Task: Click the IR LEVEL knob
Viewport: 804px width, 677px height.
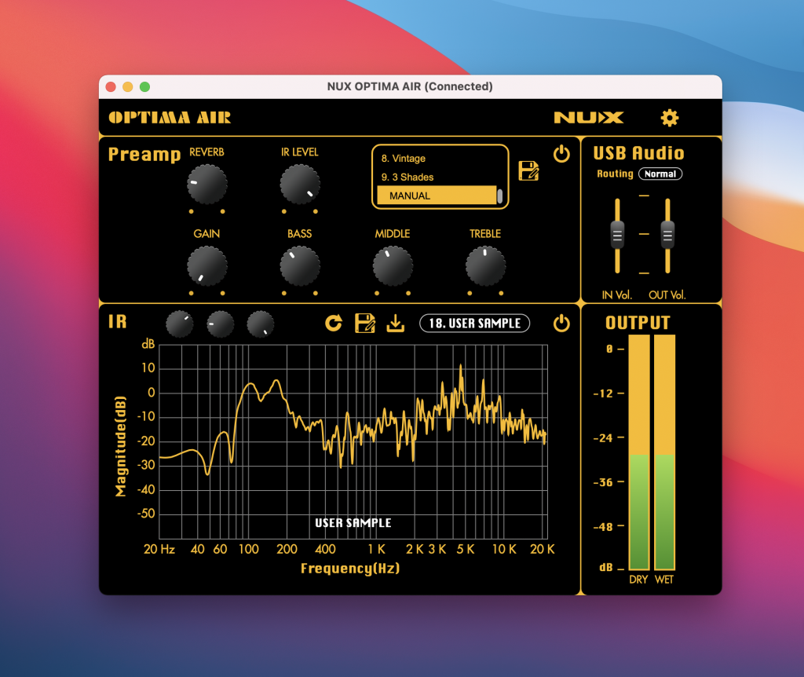Action: click(x=300, y=185)
